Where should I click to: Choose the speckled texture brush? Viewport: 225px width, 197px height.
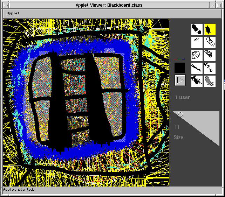210,55
